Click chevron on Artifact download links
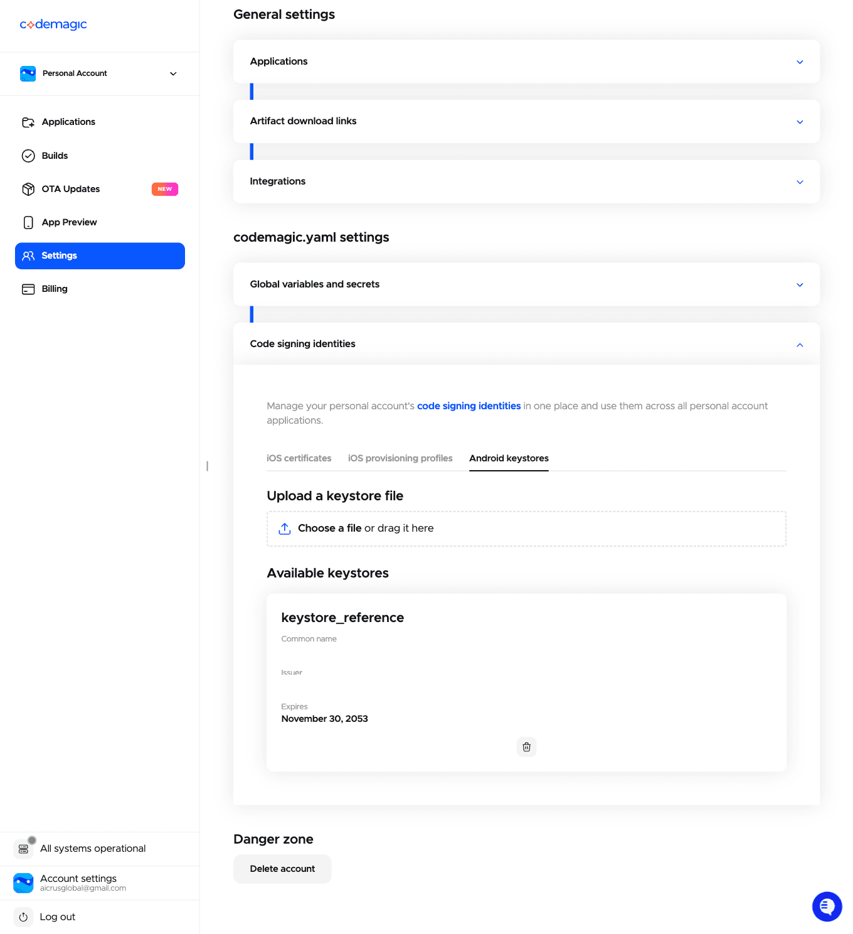Image resolution: width=853 pixels, height=934 pixels. point(800,122)
